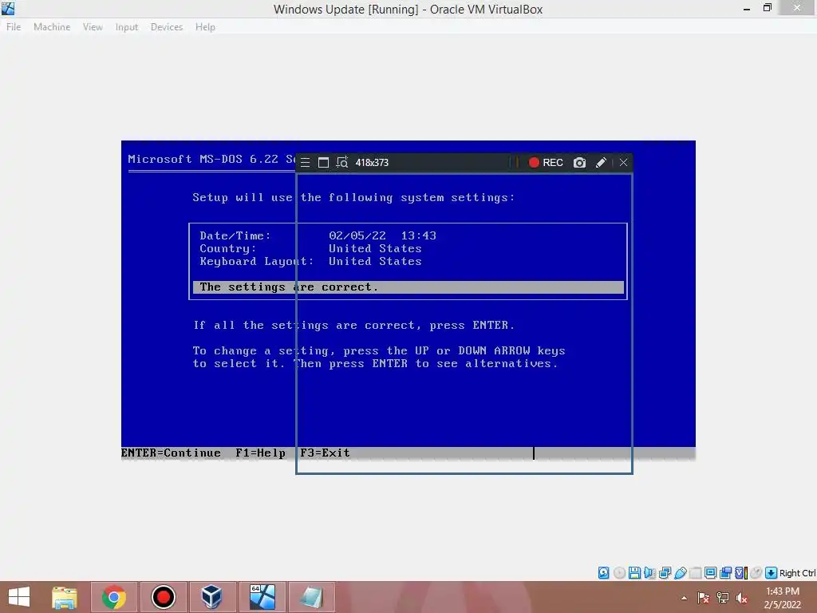Open the network tray icon
Image resolution: width=817 pixels, height=613 pixels.
(x=723, y=598)
